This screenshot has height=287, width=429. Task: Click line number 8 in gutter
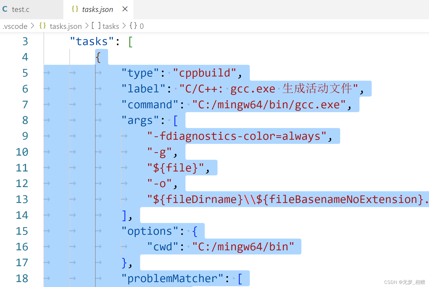point(25,120)
